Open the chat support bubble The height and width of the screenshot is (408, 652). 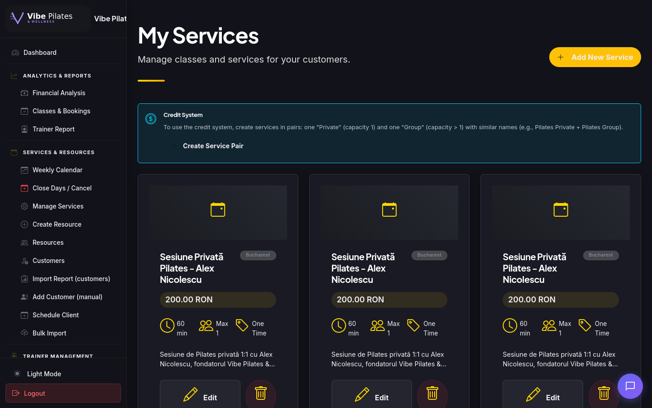tap(630, 386)
